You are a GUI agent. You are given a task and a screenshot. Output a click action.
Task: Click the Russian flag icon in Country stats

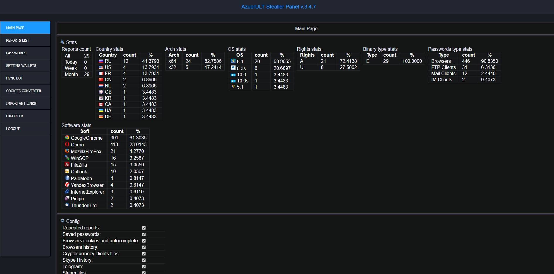[x=101, y=61]
